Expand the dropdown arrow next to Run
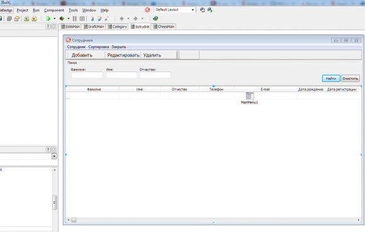The image size is (365, 232). pyautogui.click(x=55, y=19)
